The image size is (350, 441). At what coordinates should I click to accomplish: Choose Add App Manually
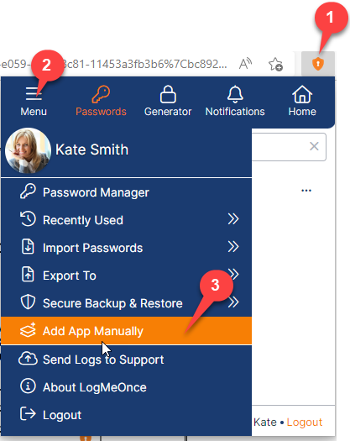[x=126, y=331]
